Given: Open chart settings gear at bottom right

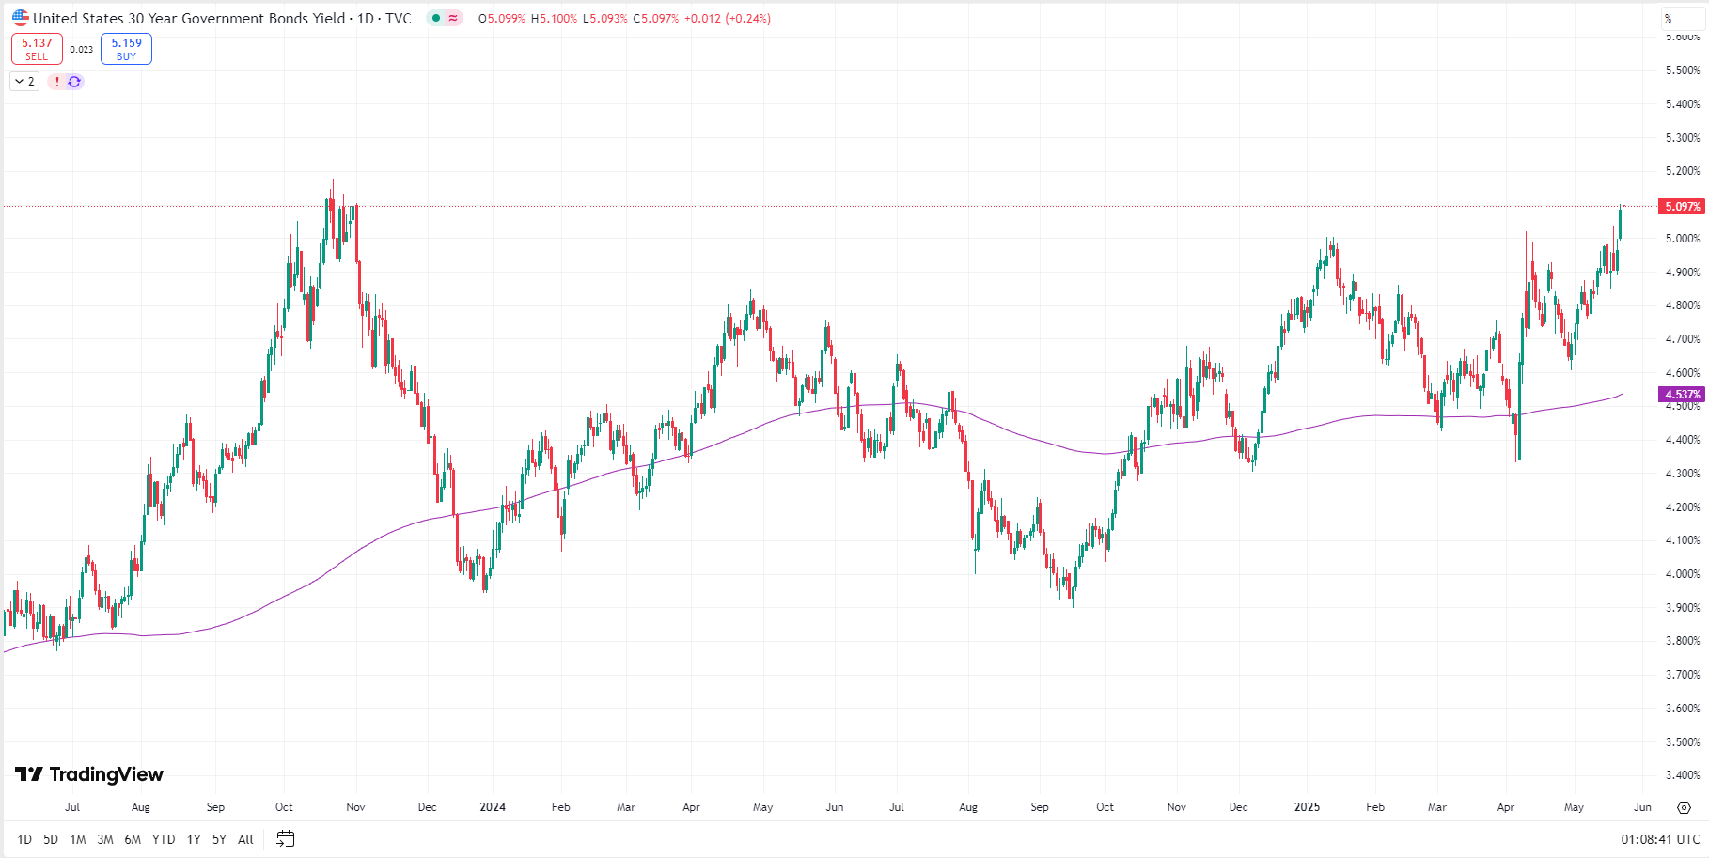Looking at the screenshot, I should click(x=1684, y=807).
